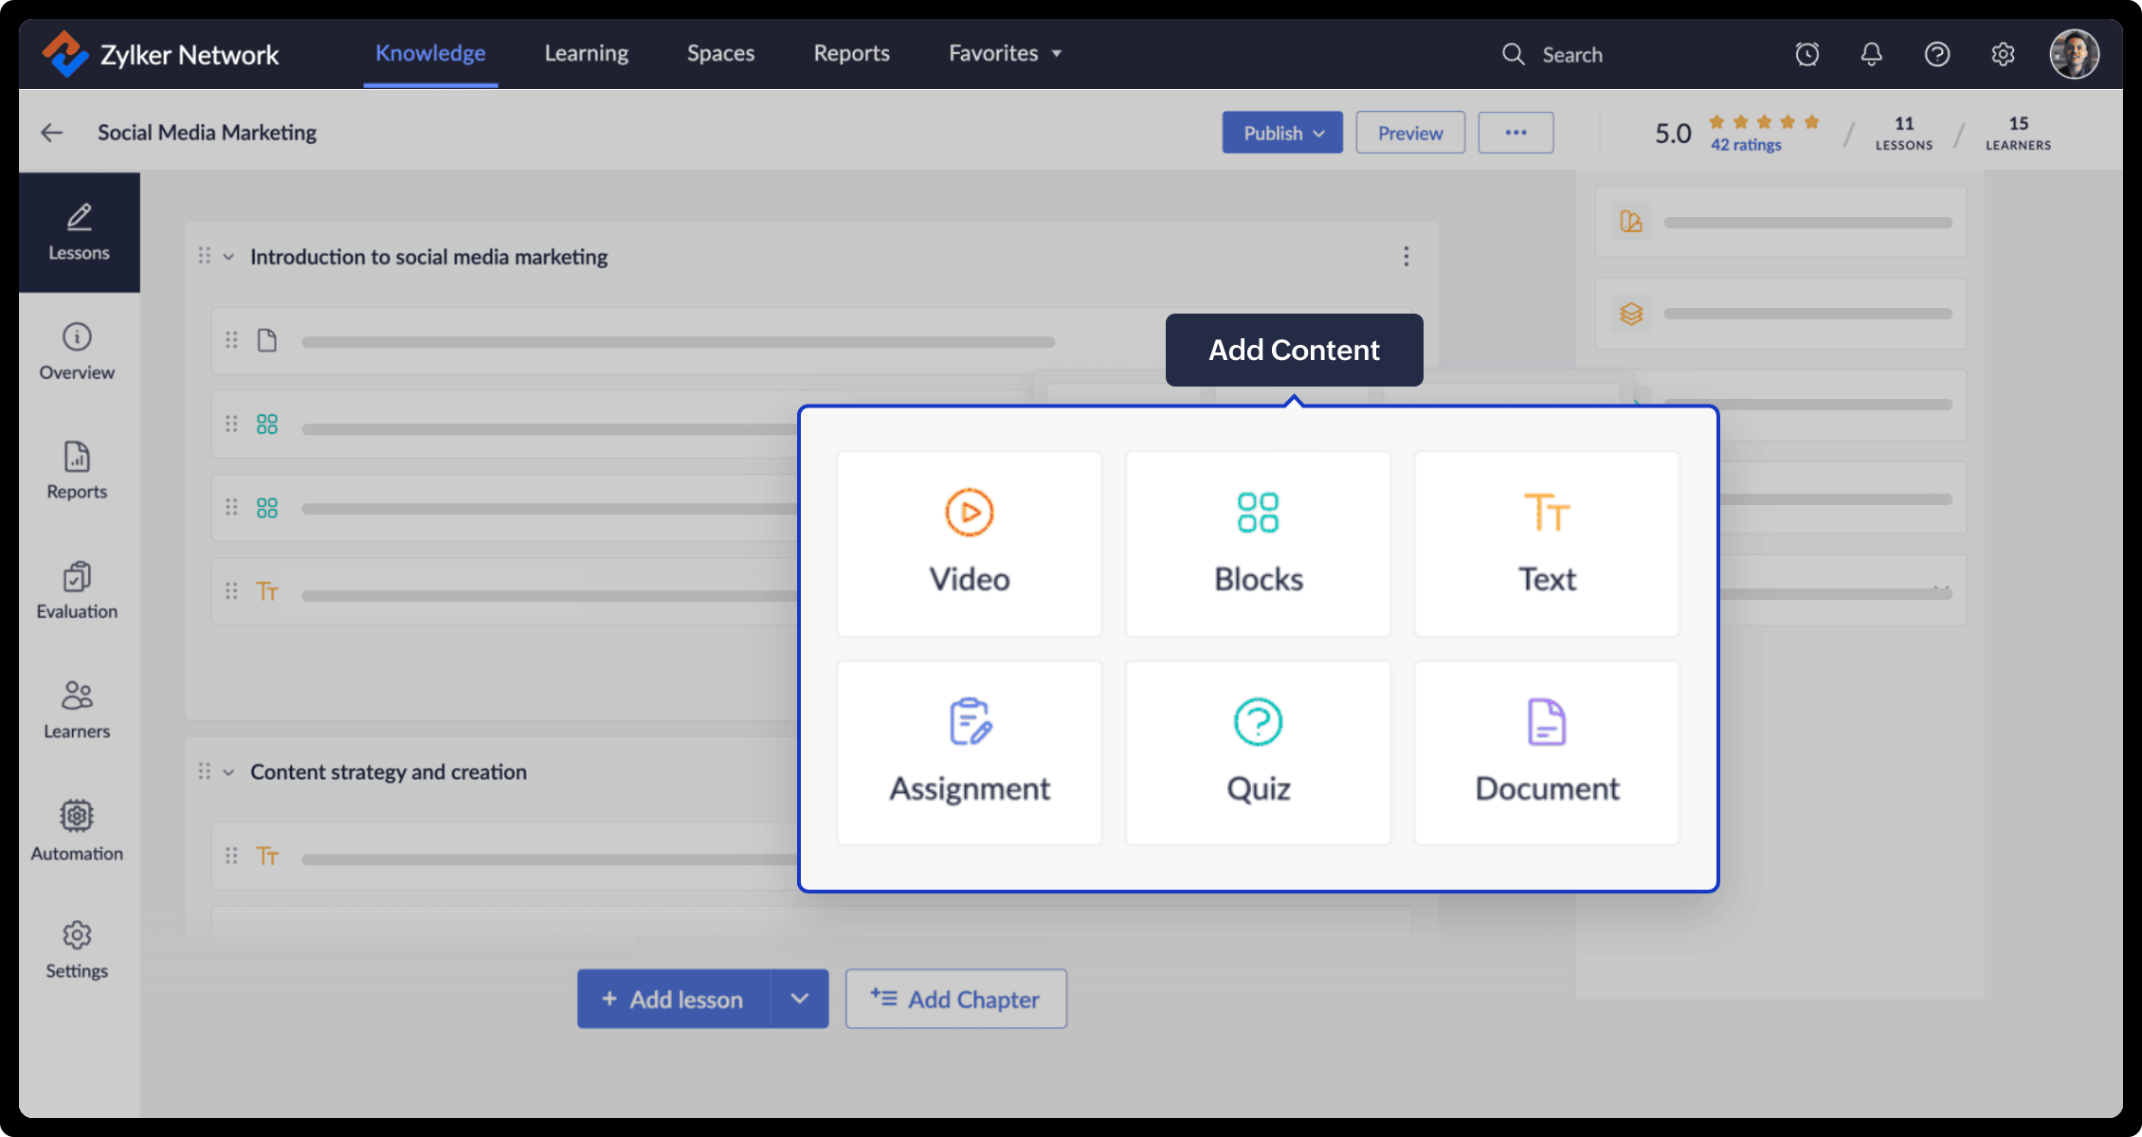Collapse Introduction to social media marketing chapter
The height and width of the screenshot is (1137, 2142).
click(x=228, y=257)
